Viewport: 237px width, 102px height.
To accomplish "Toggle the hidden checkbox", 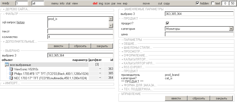I will 197,3.
